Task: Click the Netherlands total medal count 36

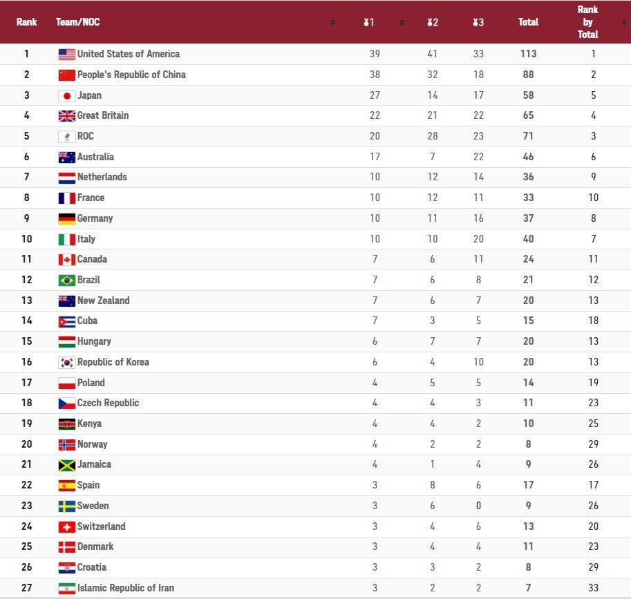Action: (x=528, y=177)
